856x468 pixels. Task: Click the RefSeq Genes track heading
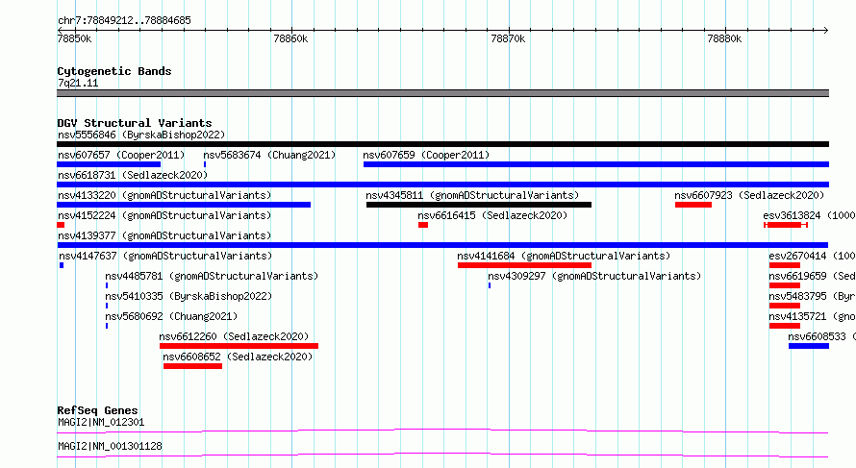point(98,410)
